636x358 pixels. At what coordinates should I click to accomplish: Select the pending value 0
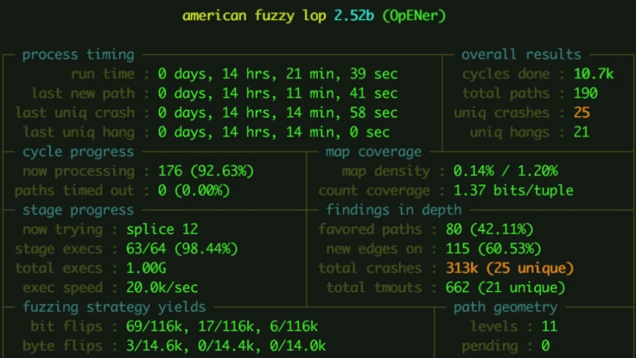point(545,346)
